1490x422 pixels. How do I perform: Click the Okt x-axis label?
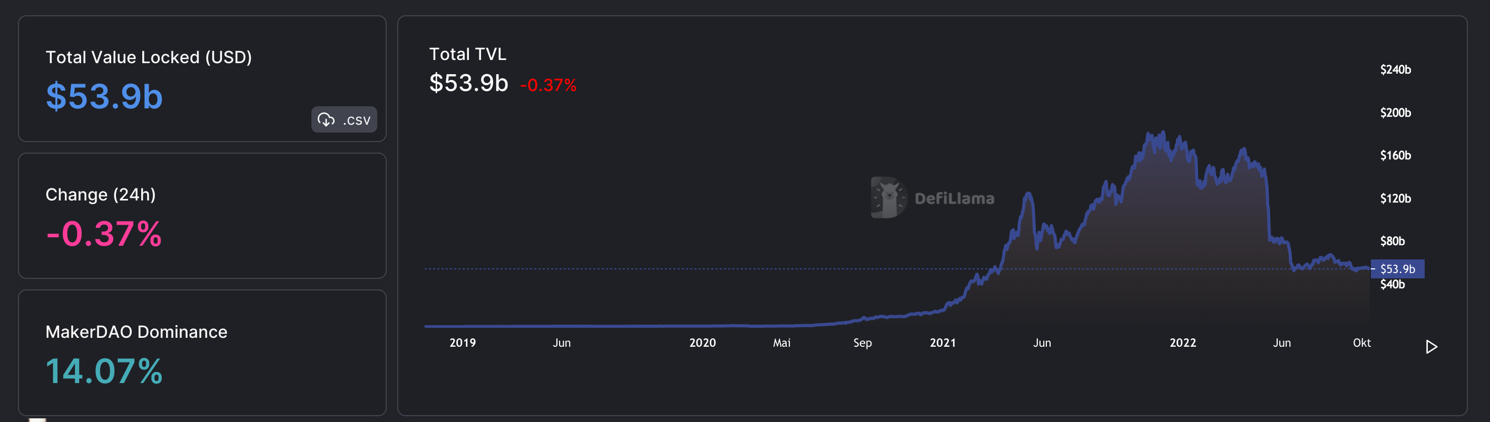coord(1361,343)
